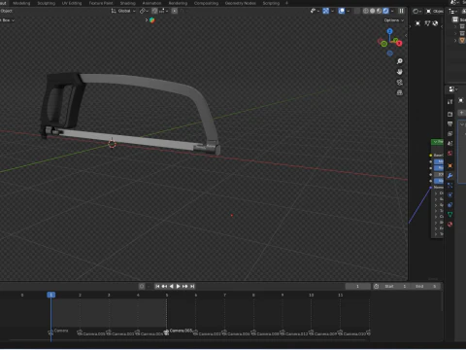This screenshot has width=466, height=350.
Task: Select wireframe viewport shading
Action: pyautogui.click(x=366, y=11)
